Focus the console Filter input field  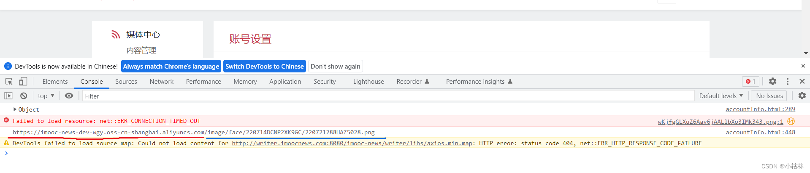(388, 96)
